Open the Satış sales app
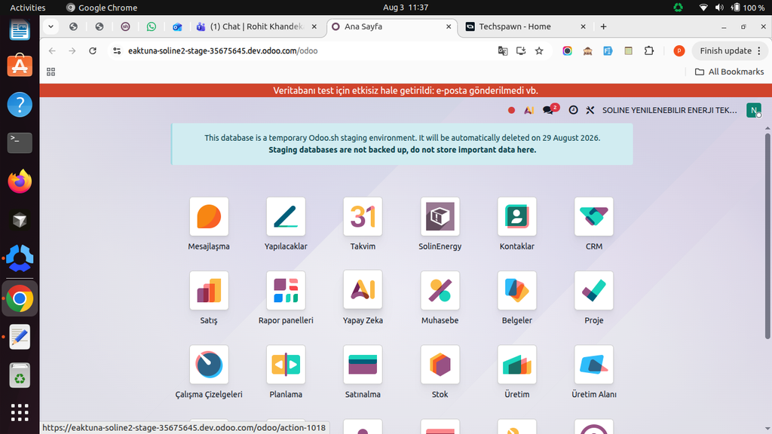The width and height of the screenshot is (772, 434). click(x=209, y=290)
